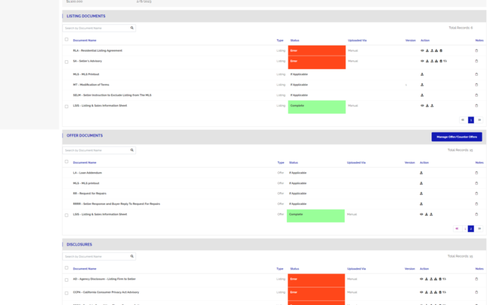Click upload icon for MT Modification of Terms
The width and height of the screenshot is (489, 305).
coord(422,85)
